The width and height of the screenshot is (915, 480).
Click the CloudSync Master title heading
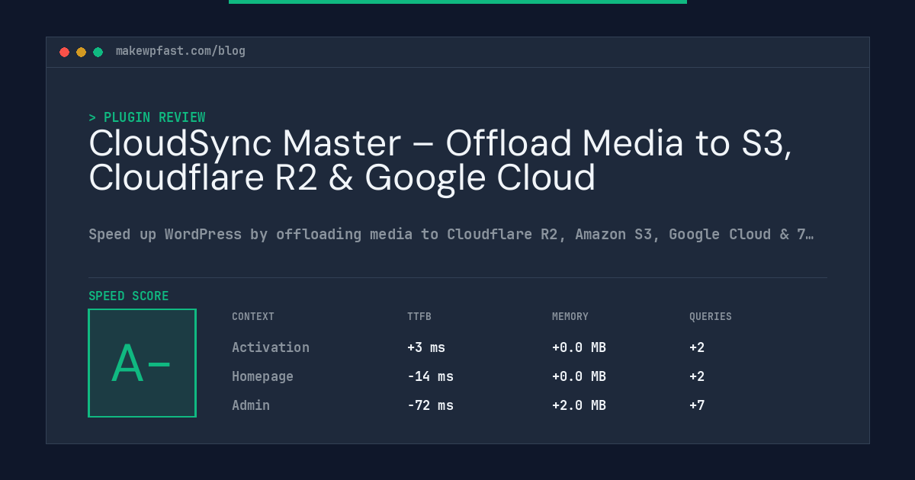click(x=440, y=161)
